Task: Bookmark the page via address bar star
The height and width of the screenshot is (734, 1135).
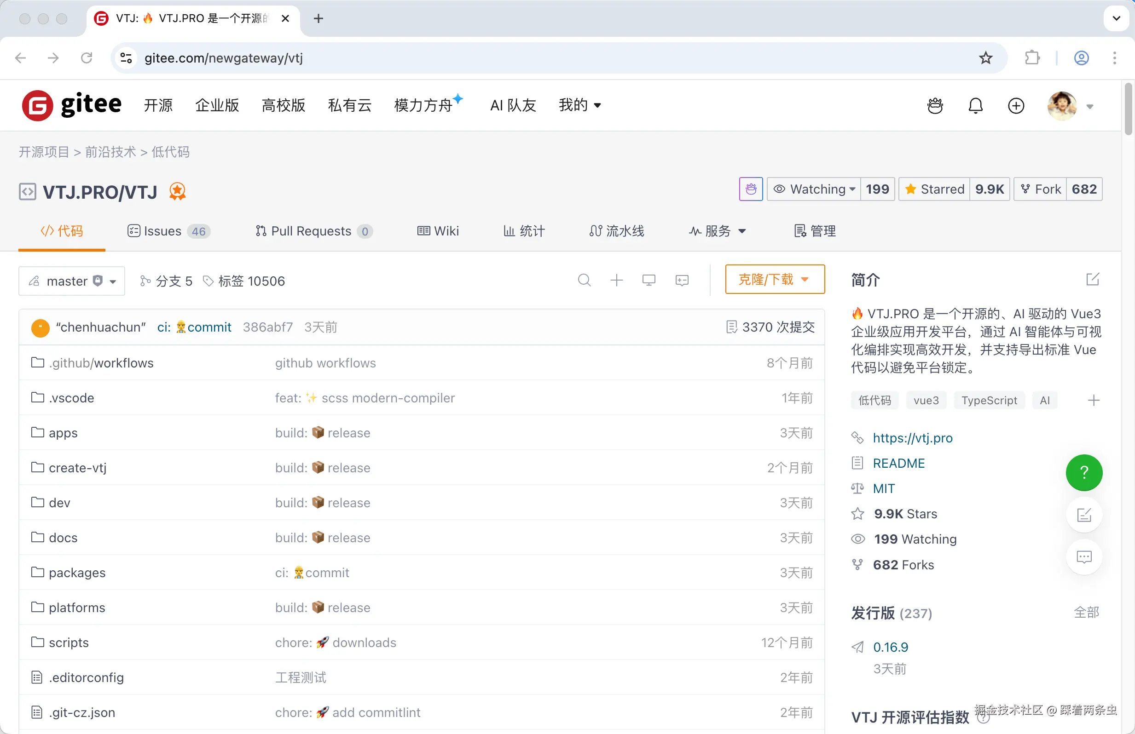Action: click(986, 57)
